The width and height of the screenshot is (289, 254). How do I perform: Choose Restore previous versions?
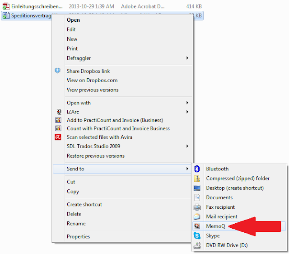click(x=96, y=156)
